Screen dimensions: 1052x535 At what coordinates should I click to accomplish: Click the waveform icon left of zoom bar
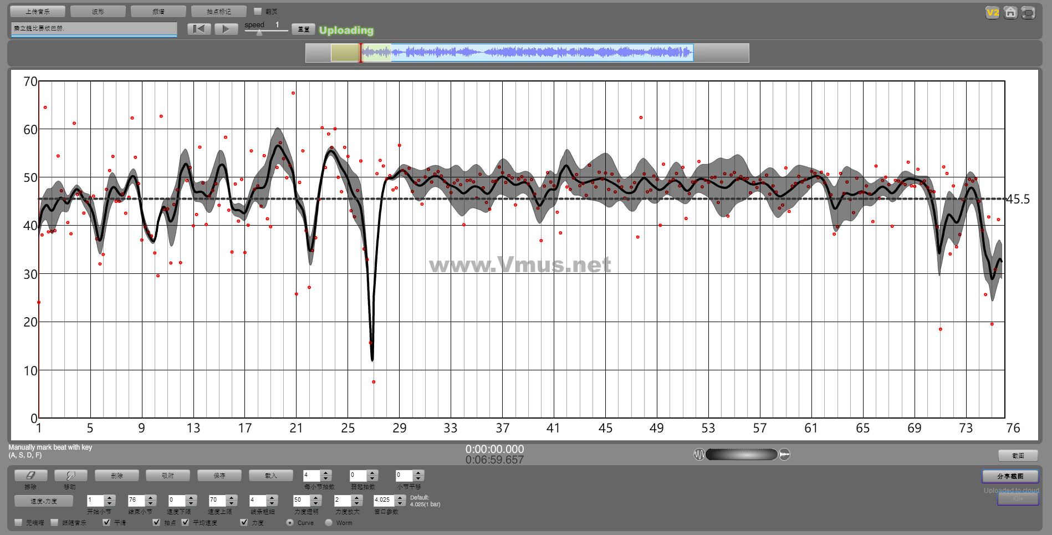(x=699, y=455)
